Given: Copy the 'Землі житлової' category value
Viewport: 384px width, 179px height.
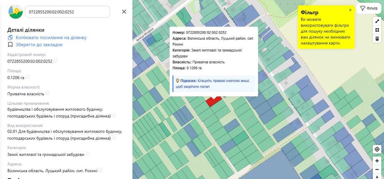Looking at the screenshot, I should (88, 154).
